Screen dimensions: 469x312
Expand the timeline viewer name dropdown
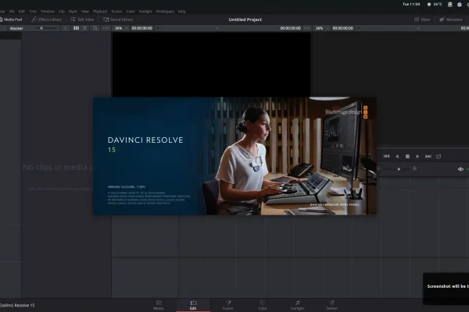click(418, 28)
